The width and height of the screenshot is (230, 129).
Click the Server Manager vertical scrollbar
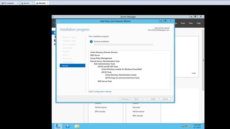pyautogui.click(x=203, y=60)
